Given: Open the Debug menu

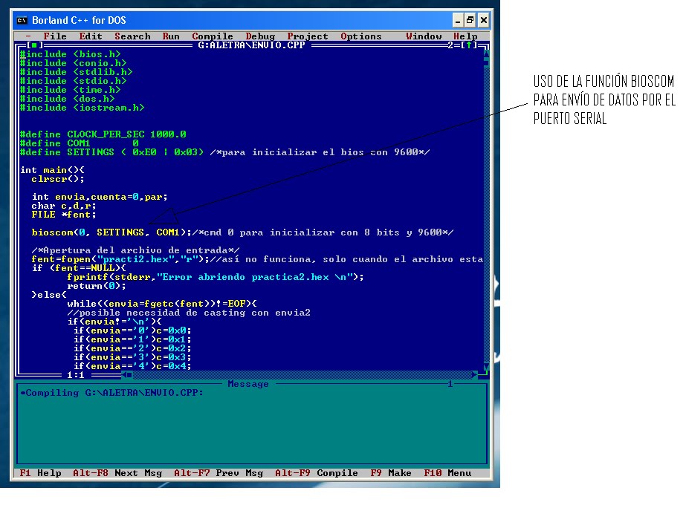Looking at the screenshot, I should (x=260, y=36).
